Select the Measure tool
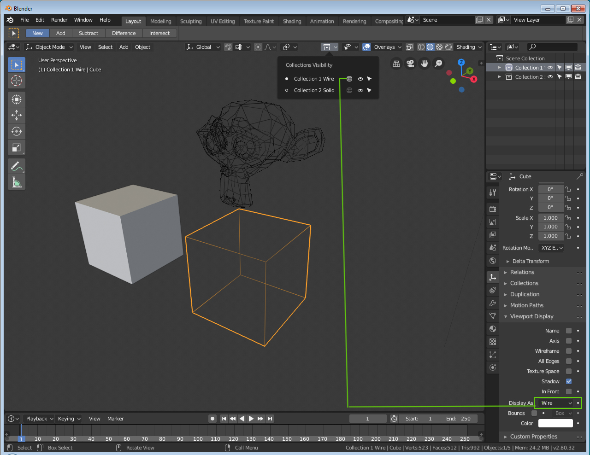Viewport: 590px width, 455px height. click(17, 182)
